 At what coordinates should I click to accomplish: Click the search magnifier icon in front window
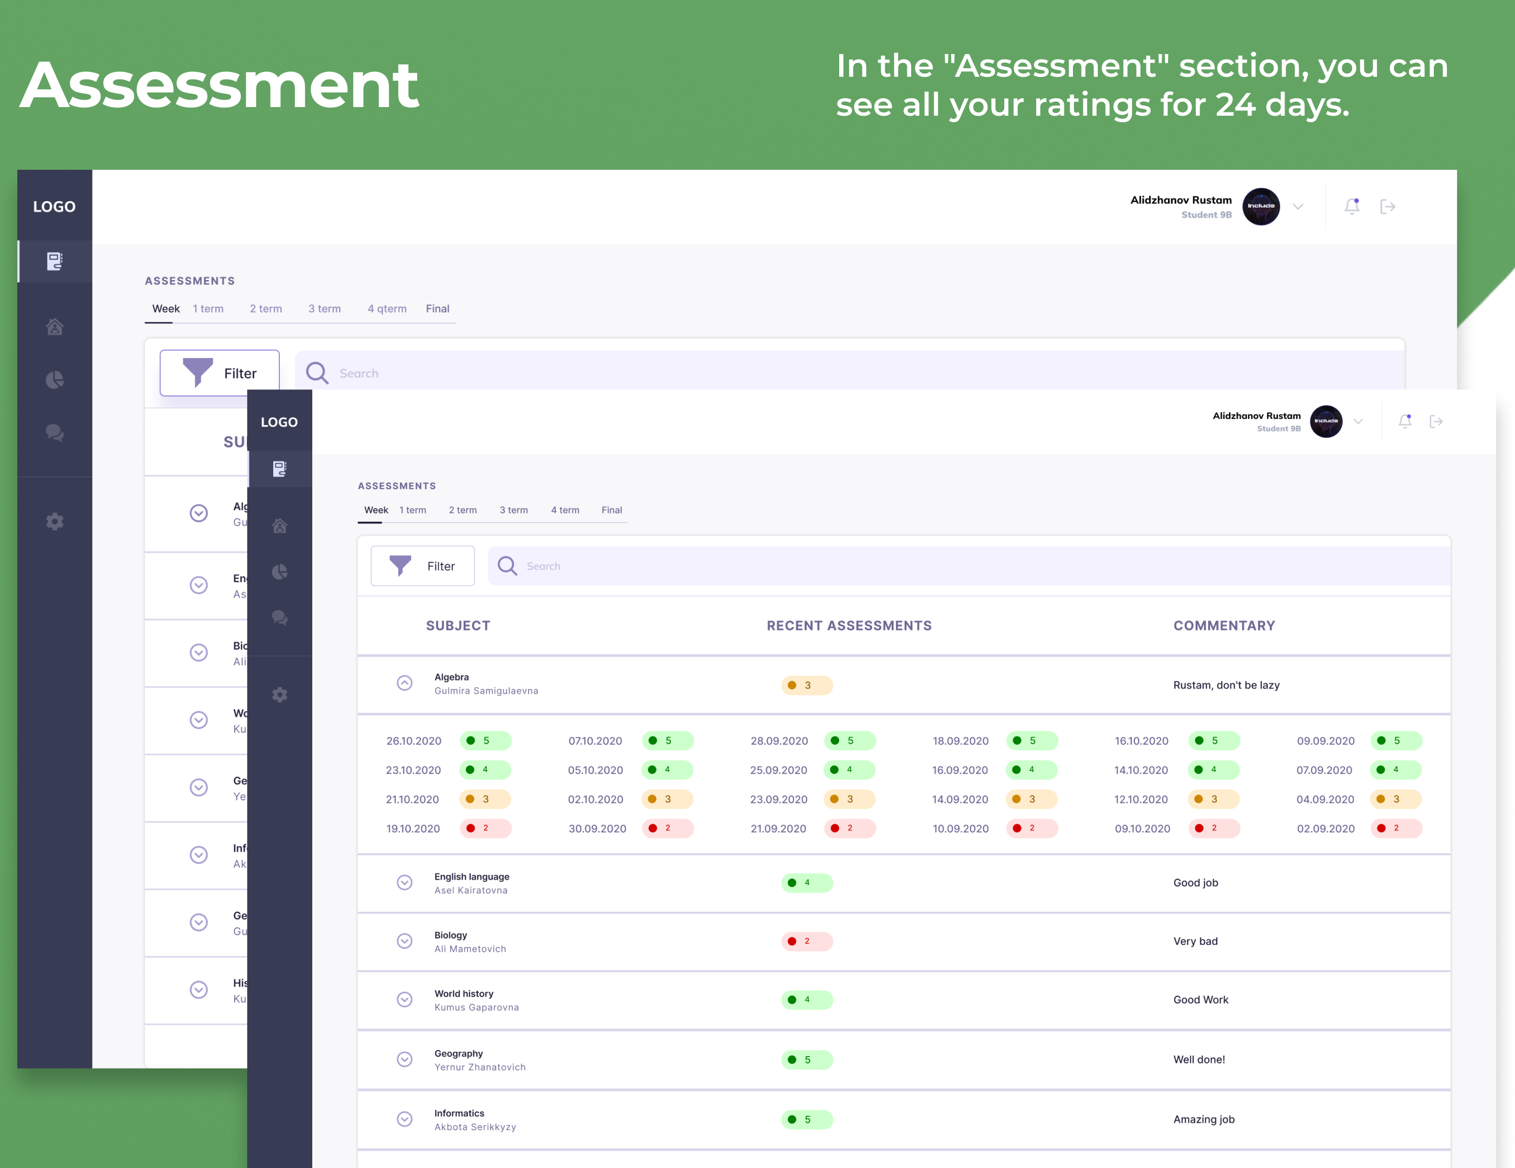coord(507,566)
